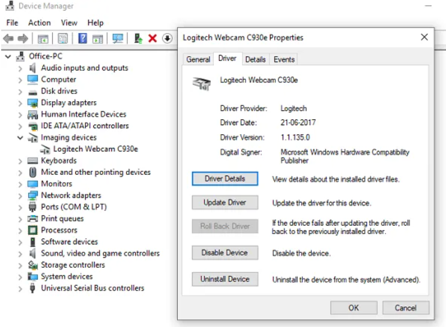Click the Office-PC computer root icon
The width and height of the screenshot is (446, 327).
pyautogui.click(x=20, y=56)
